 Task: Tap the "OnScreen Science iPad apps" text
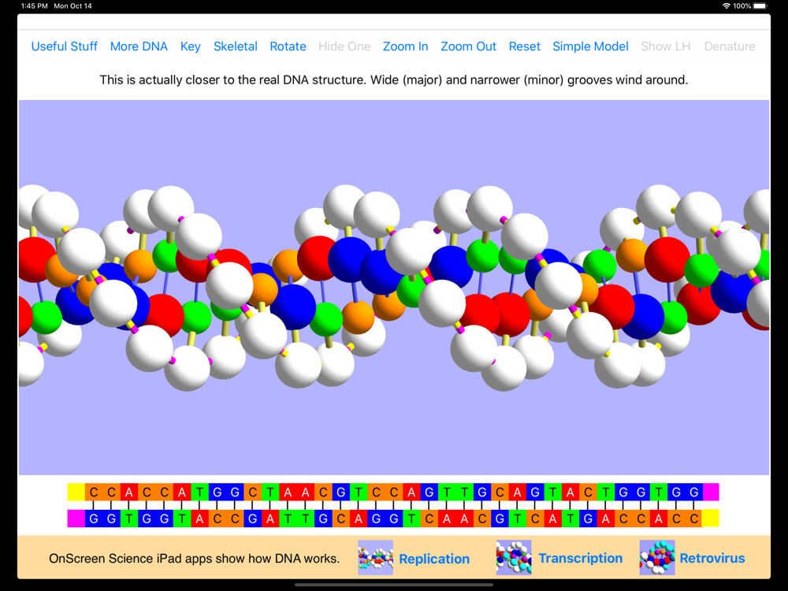pos(194,559)
